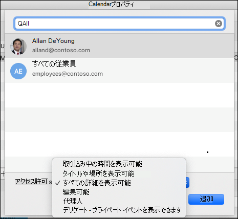Select the すべての従業員 group result
238x219 pixels.
pyautogui.click(x=119, y=70)
